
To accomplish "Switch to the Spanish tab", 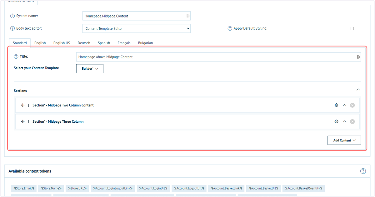I will point(104,43).
